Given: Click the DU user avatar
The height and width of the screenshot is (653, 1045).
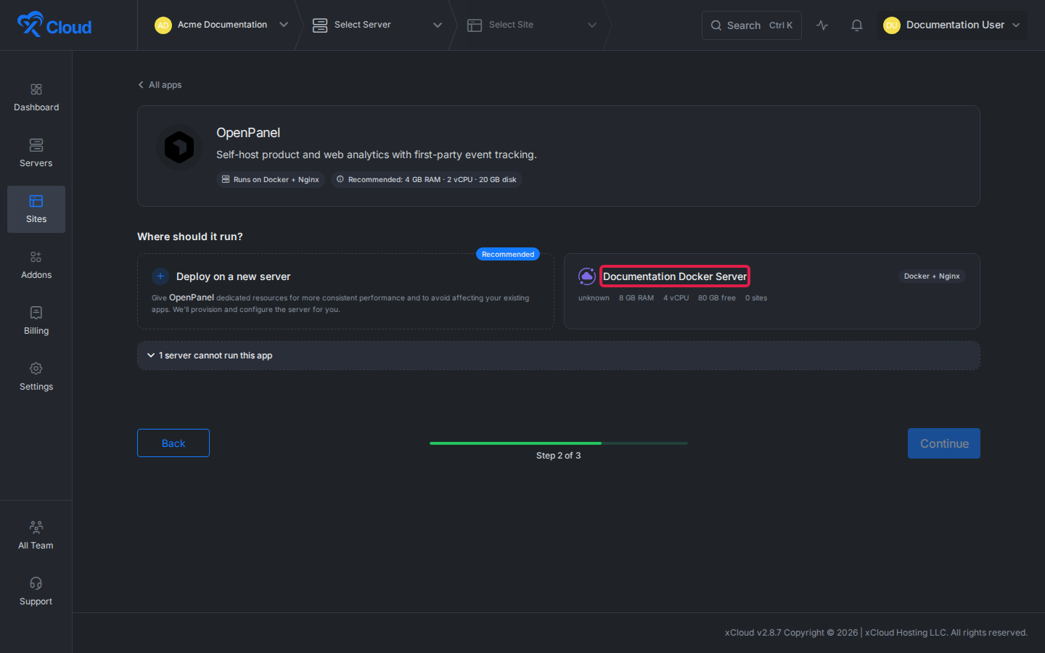Looking at the screenshot, I should click(x=892, y=25).
